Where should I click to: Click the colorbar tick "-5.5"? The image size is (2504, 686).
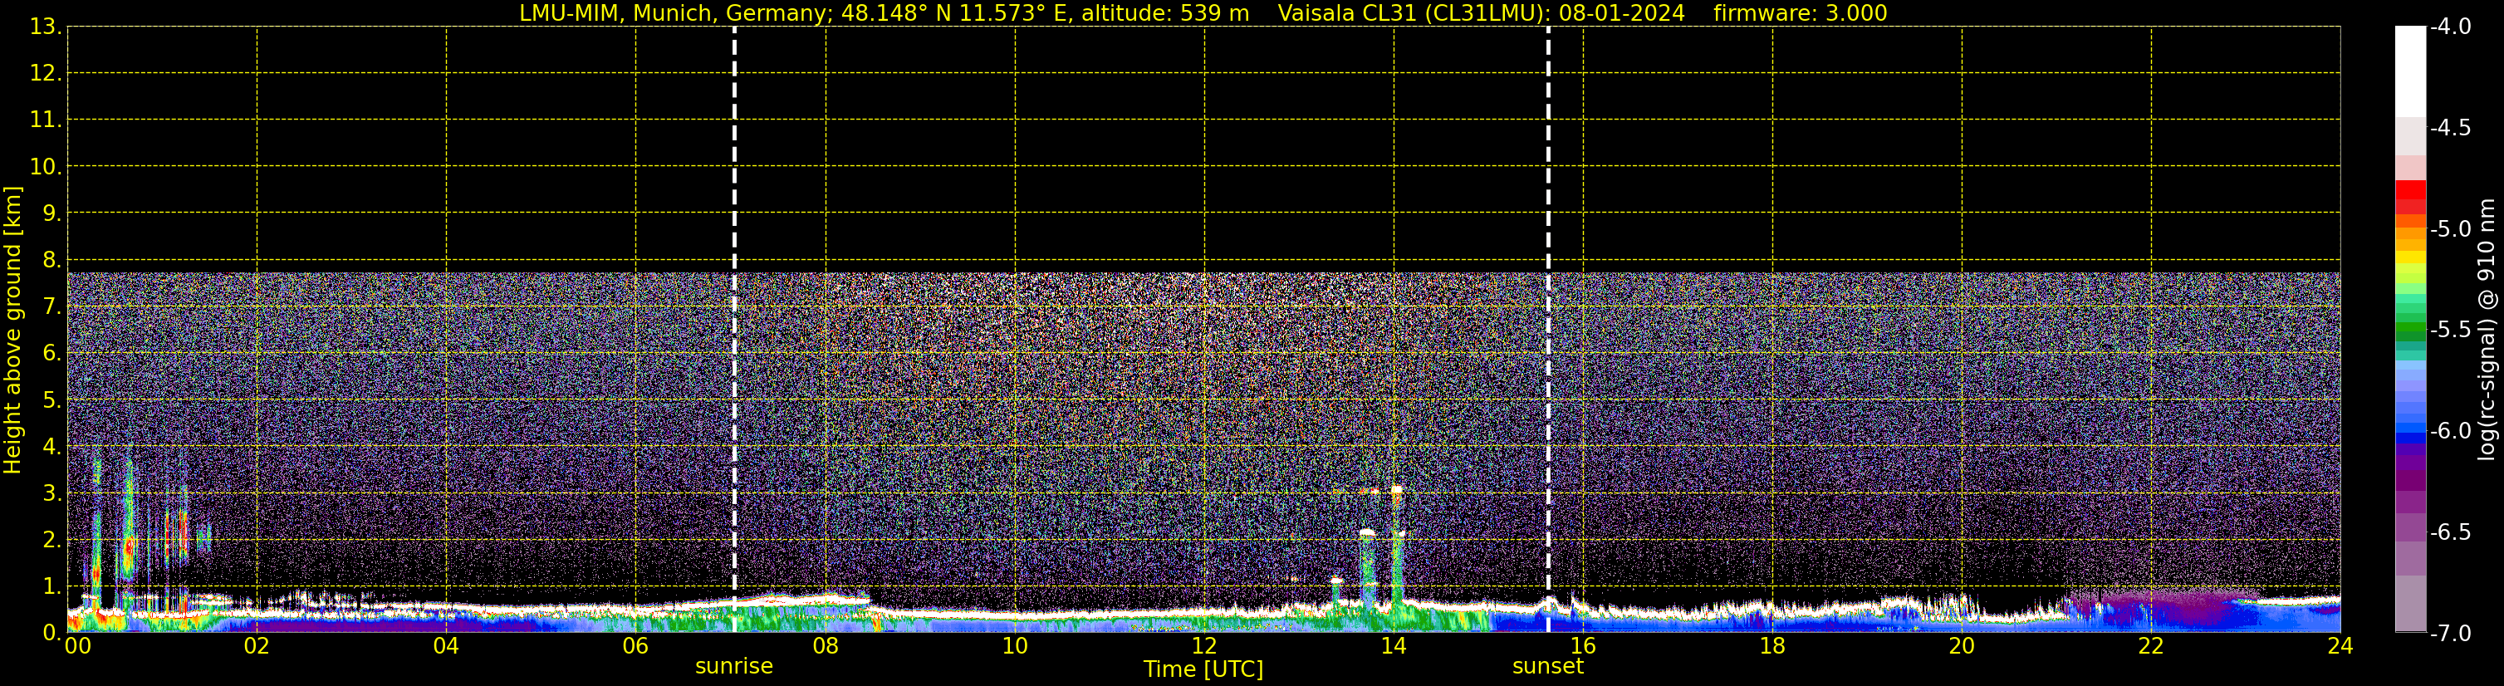[x=2449, y=331]
